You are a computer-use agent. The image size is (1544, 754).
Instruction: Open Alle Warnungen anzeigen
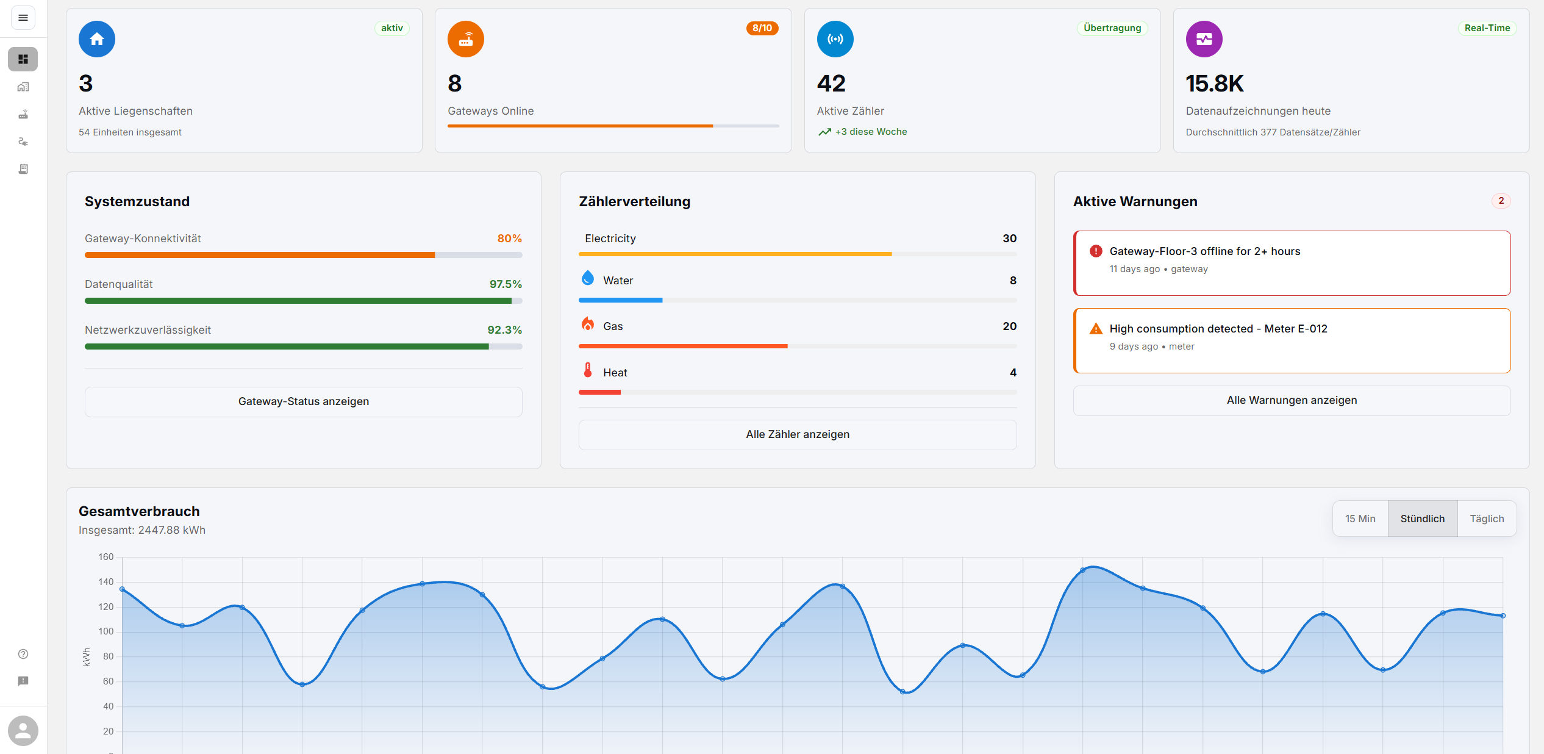pyautogui.click(x=1292, y=400)
